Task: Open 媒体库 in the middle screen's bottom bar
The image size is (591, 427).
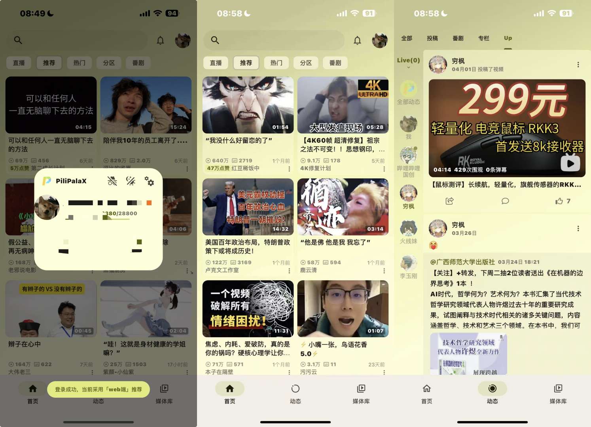Action: pyautogui.click(x=361, y=394)
